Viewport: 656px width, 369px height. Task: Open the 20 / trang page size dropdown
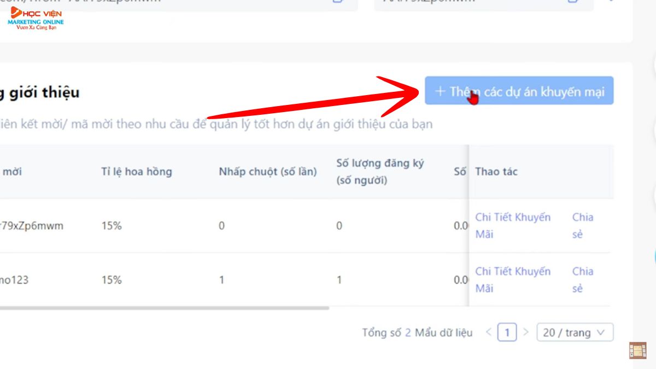pos(575,332)
